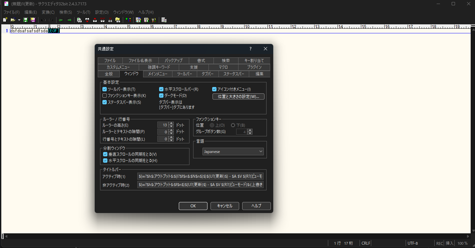
Task: Click the REC indicator in status bar
Action: pyautogui.click(x=440, y=243)
